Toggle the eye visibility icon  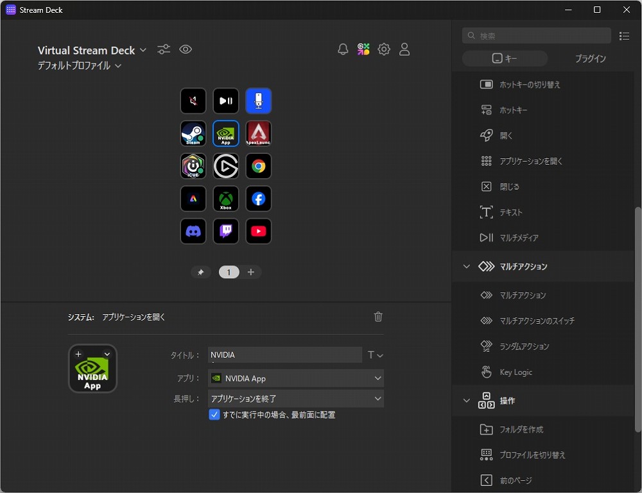[186, 49]
